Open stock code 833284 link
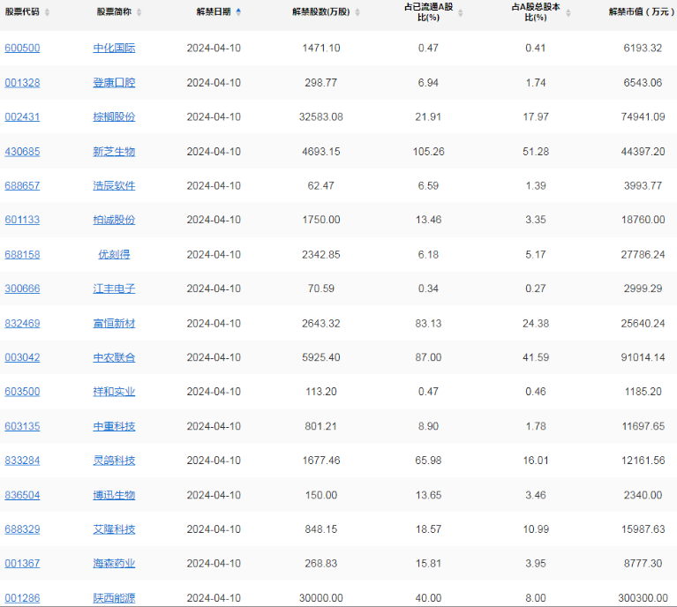 (x=22, y=461)
